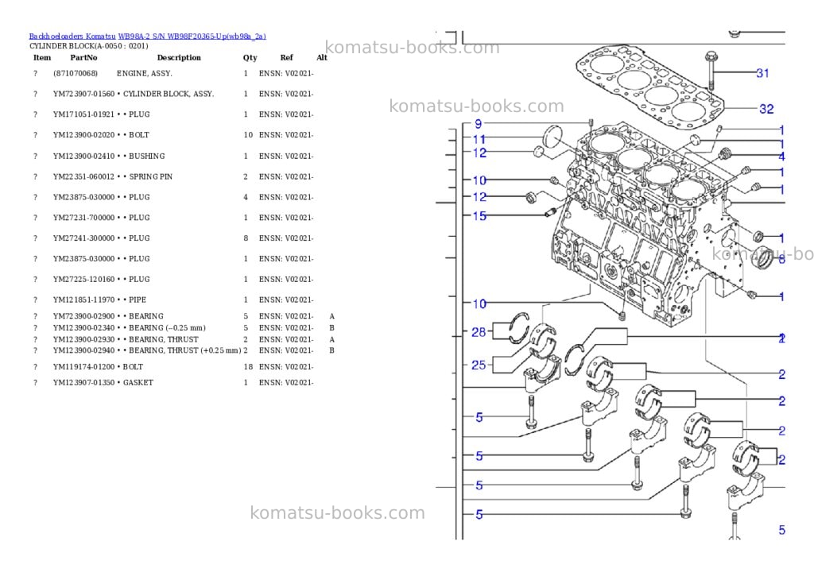
Task: Select part number (871070068)
Action: [x=76, y=73]
